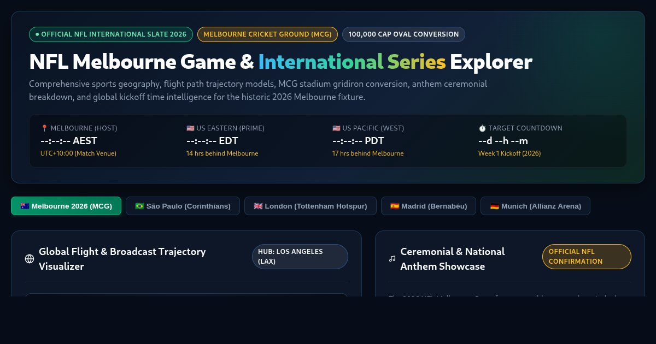Screen dimensions: 656x344
Task: Click the Melbourne Cricket Ground (MCG) badge
Action: click(x=267, y=34)
